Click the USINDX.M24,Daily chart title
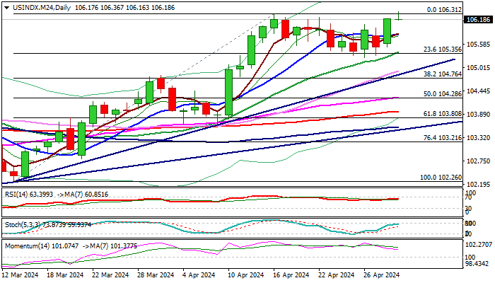Image resolution: width=495 pixels, height=283 pixels. pos(35,6)
